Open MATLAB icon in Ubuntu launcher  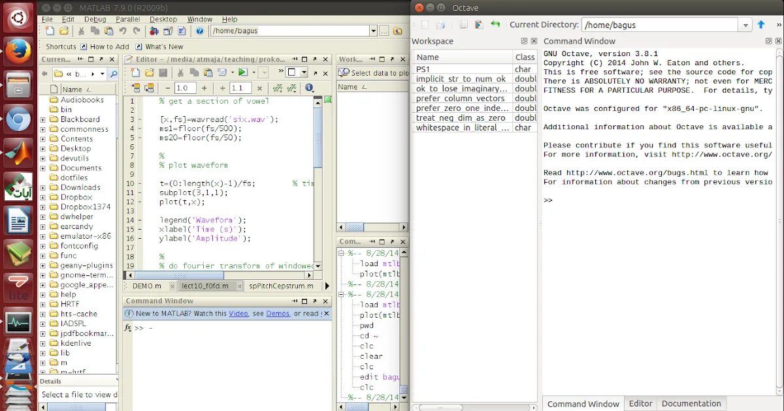pyautogui.click(x=18, y=152)
